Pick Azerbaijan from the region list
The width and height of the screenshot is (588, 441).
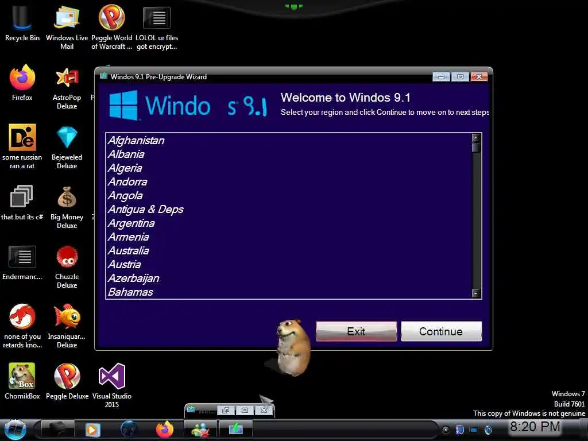(x=288, y=278)
